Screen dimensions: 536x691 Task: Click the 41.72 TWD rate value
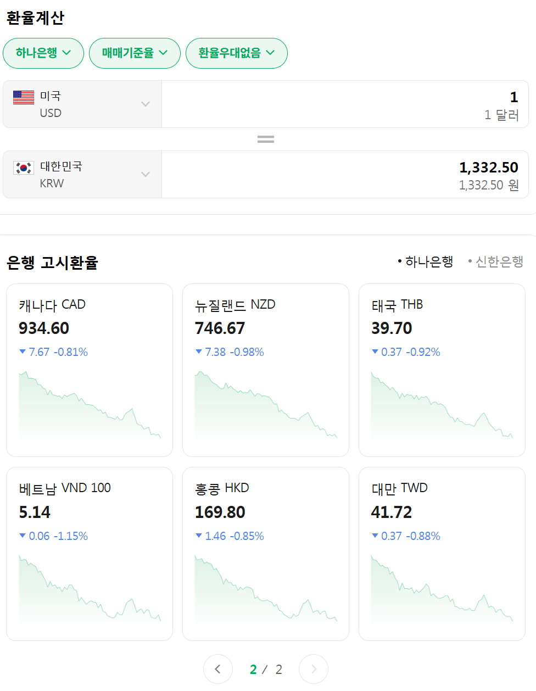pos(392,512)
